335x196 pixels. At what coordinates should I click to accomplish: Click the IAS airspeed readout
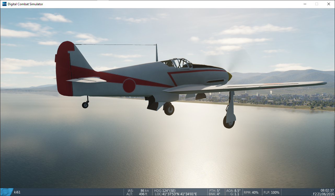[138, 191]
